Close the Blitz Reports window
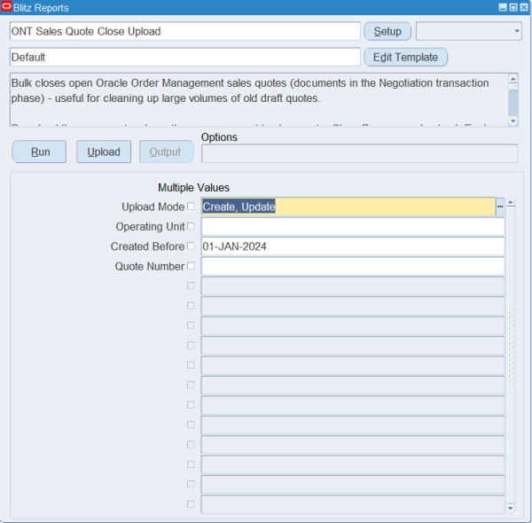Image resolution: width=532 pixels, height=523 pixels. coord(524,7)
